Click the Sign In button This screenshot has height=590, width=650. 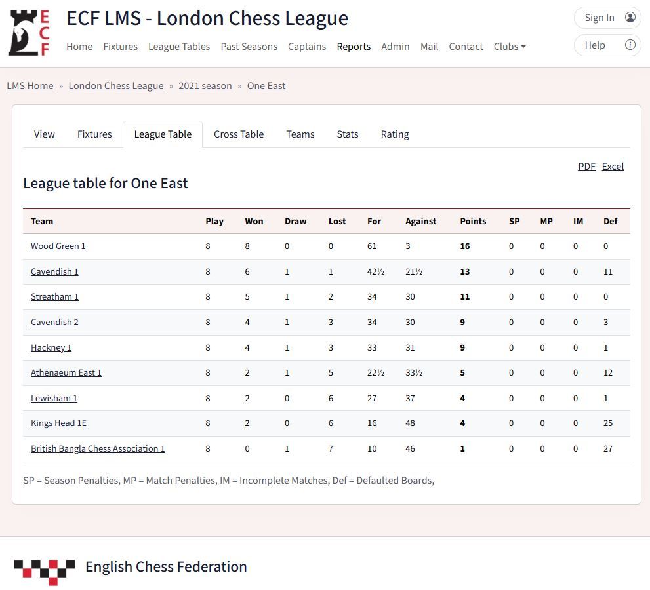607,18
